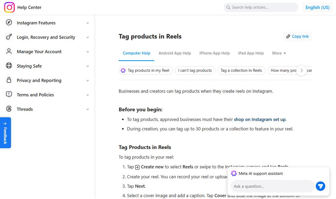Click into the Search help articles field
This screenshot has width=336, height=199.
(261, 7)
